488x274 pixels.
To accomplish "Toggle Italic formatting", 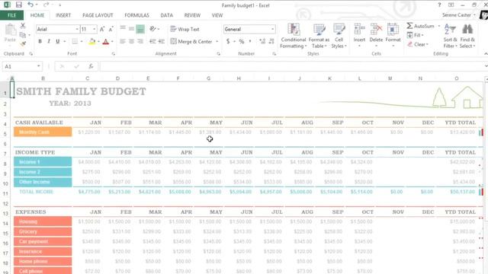I will click(49, 41).
